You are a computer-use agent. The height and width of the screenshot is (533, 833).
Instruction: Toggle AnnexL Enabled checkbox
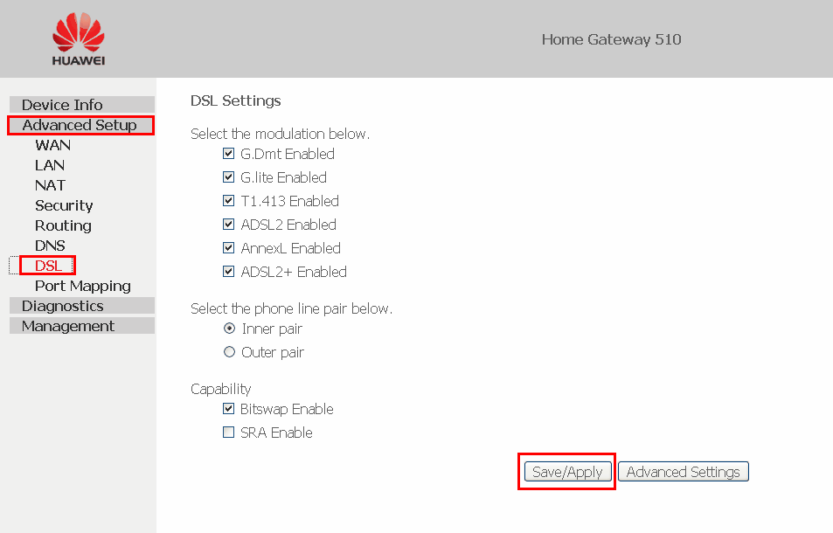click(228, 248)
